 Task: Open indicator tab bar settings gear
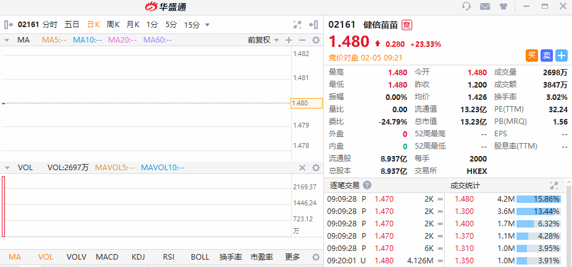coord(316,257)
